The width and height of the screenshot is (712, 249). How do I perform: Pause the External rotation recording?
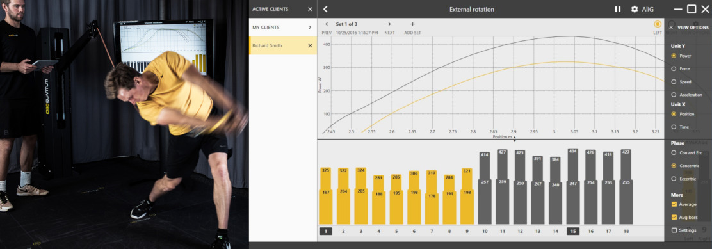pos(617,9)
